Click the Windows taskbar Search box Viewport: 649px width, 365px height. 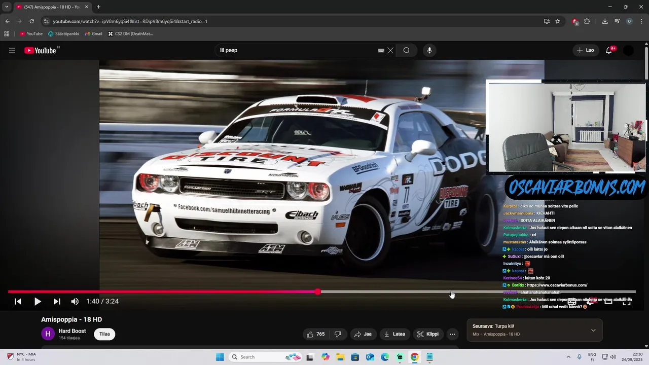266,357
